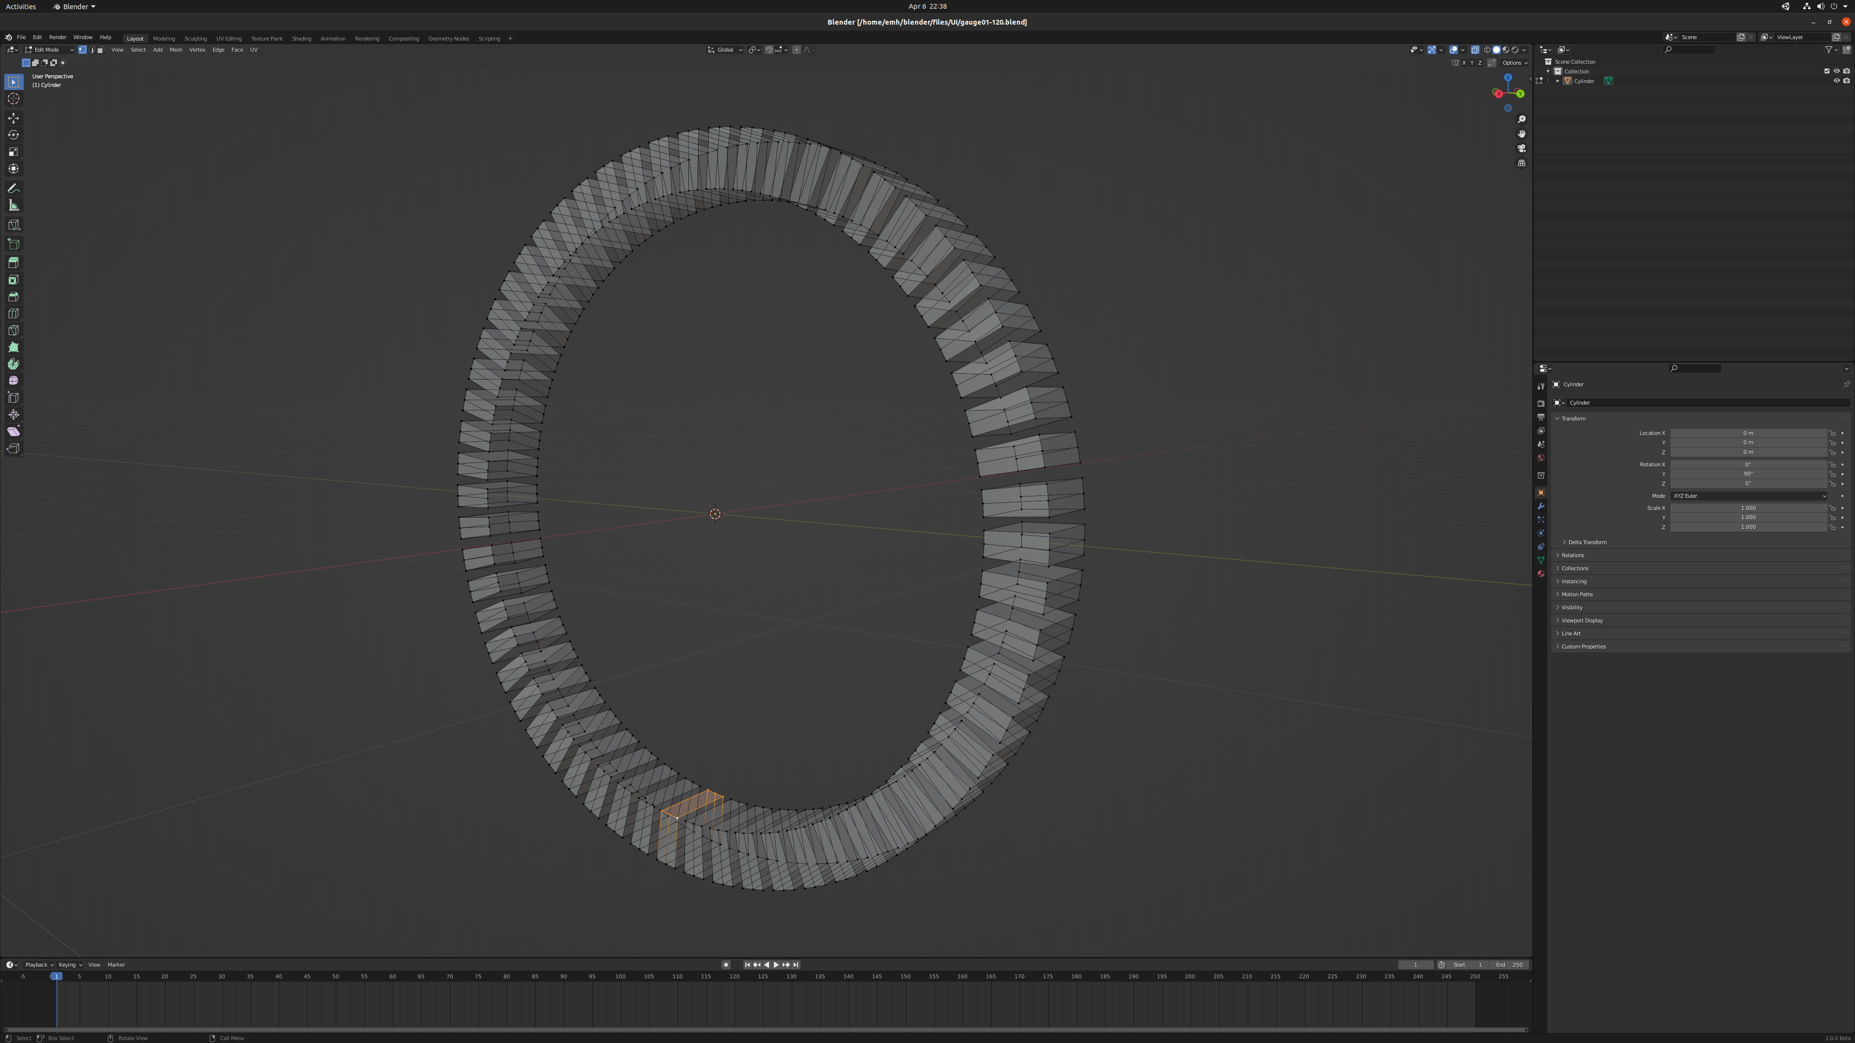Image resolution: width=1855 pixels, height=1043 pixels.
Task: Expand the Cylinder tree item in outliner
Action: pyautogui.click(x=1557, y=81)
